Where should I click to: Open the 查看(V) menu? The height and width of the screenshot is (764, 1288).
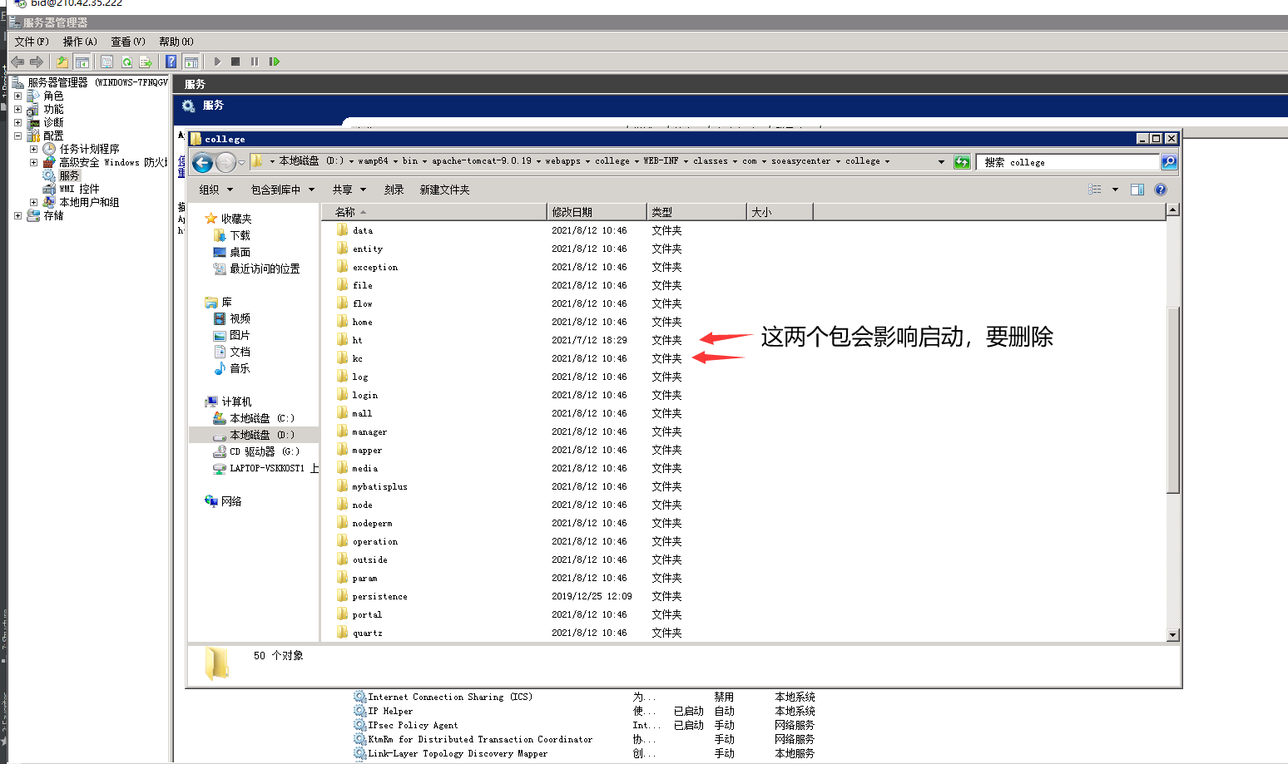tap(128, 42)
